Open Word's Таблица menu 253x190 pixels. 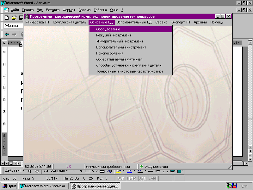click(x=100, y=10)
